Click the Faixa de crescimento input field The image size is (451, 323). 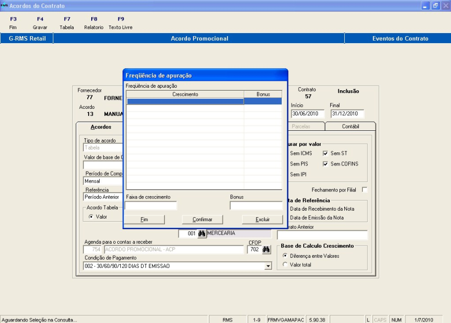coord(151,206)
